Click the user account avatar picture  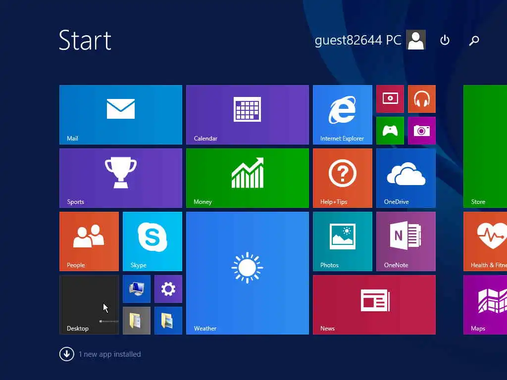point(416,40)
